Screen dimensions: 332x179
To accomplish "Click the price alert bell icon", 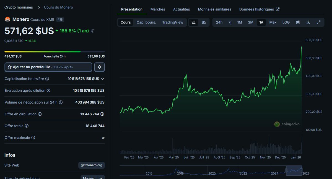I will pos(100,67).
